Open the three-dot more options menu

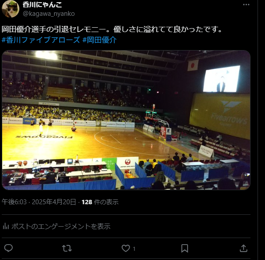point(246,5)
